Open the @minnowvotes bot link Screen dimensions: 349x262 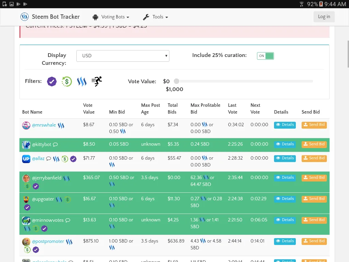pos(48,220)
